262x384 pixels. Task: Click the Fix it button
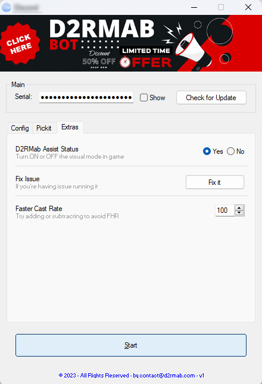click(215, 182)
